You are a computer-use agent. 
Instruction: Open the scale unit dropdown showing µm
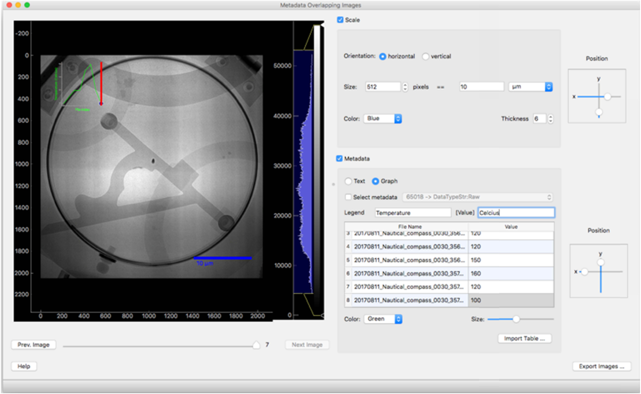point(530,87)
